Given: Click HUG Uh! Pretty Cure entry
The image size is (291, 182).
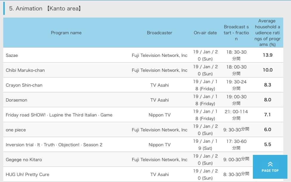Looking at the screenshot, I should click(x=27, y=175).
